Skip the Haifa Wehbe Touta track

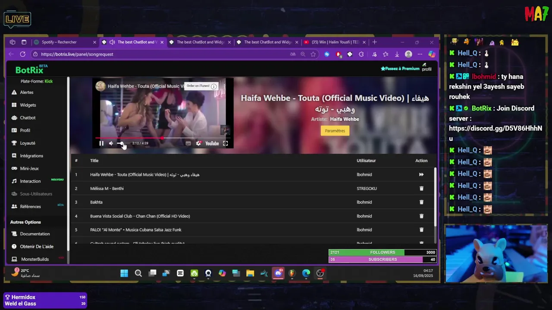coord(421,174)
